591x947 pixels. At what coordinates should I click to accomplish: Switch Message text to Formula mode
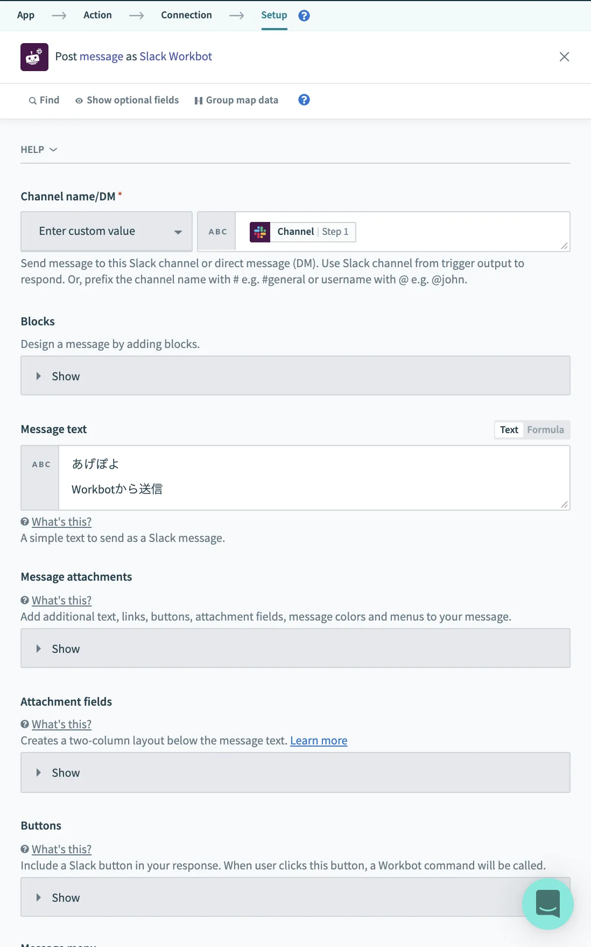pos(545,430)
